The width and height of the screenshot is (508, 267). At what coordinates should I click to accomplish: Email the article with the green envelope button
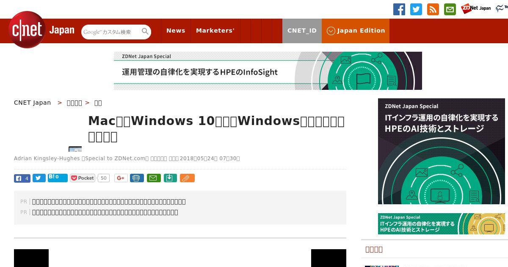(154, 178)
